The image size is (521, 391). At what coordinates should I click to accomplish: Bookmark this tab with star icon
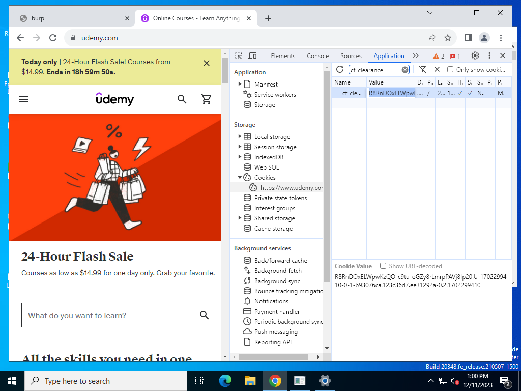(448, 38)
